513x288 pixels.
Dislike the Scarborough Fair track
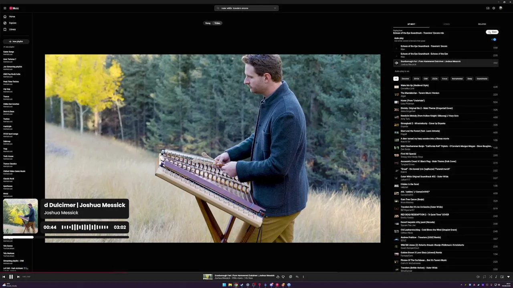pos(283,277)
